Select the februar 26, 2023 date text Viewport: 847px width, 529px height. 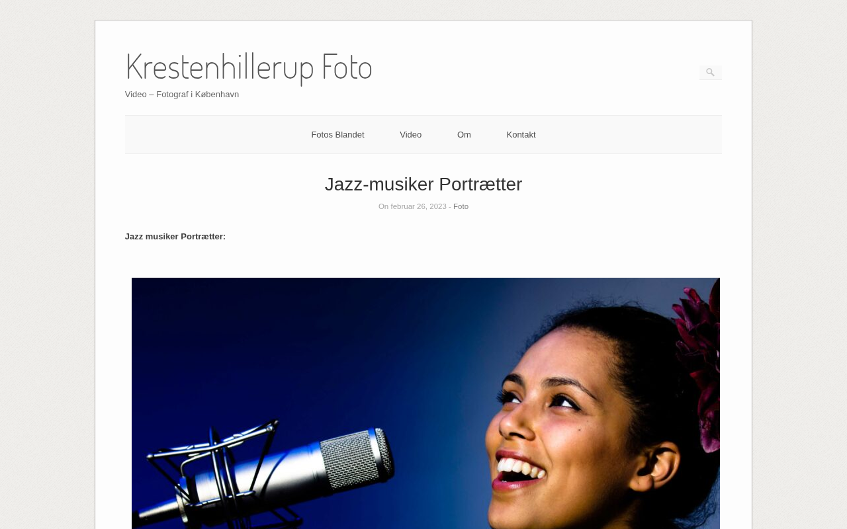(418, 206)
